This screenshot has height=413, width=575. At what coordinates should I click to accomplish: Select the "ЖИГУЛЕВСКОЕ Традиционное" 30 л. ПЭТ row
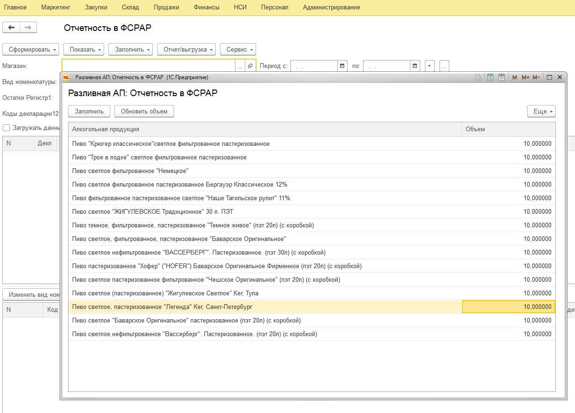312,212
